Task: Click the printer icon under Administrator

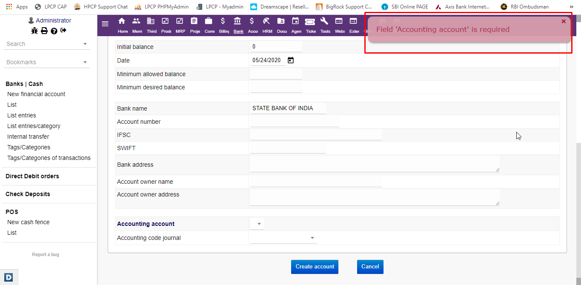Action: click(x=44, y=31)
